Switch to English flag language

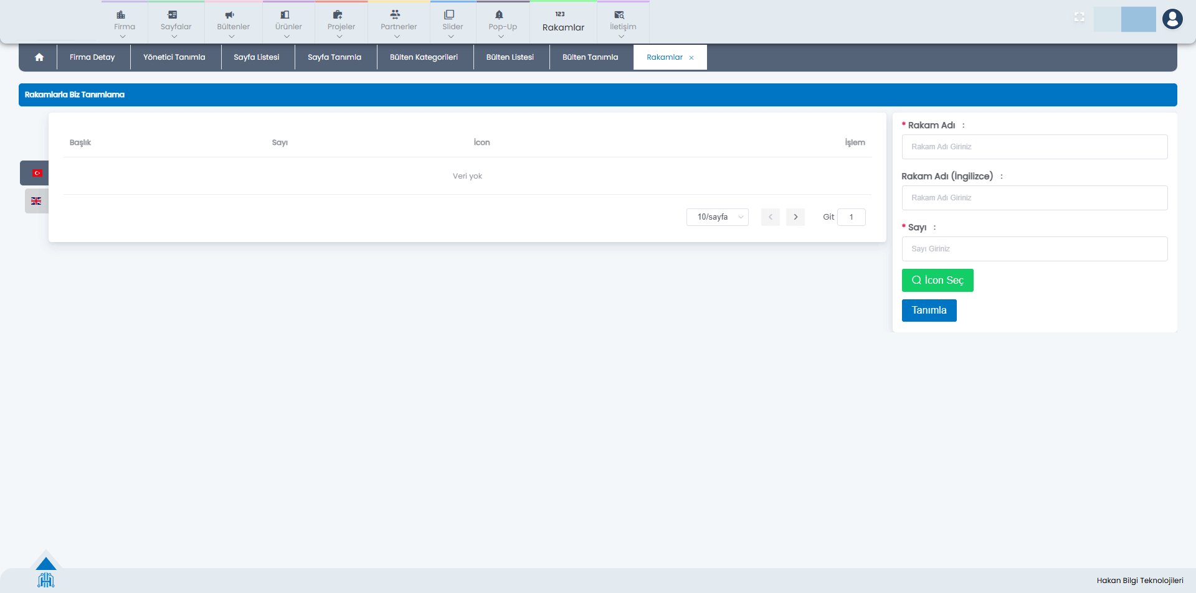[x=36, y=201]
